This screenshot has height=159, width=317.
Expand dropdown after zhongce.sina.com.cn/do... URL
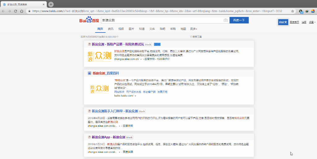(119, 126)
